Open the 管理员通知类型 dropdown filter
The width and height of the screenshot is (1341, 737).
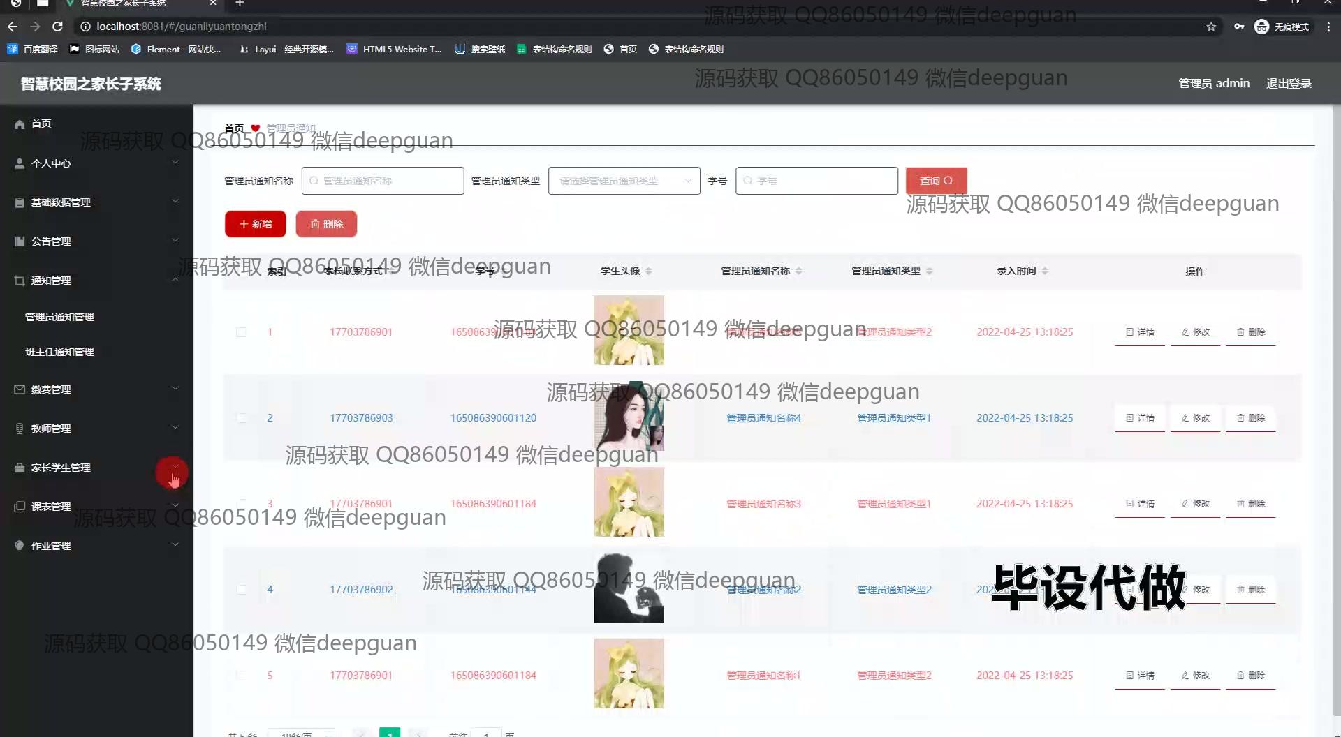click(624, 181)
